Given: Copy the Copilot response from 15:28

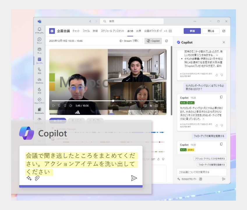Looking at the screenshot, I should point(221,97).
